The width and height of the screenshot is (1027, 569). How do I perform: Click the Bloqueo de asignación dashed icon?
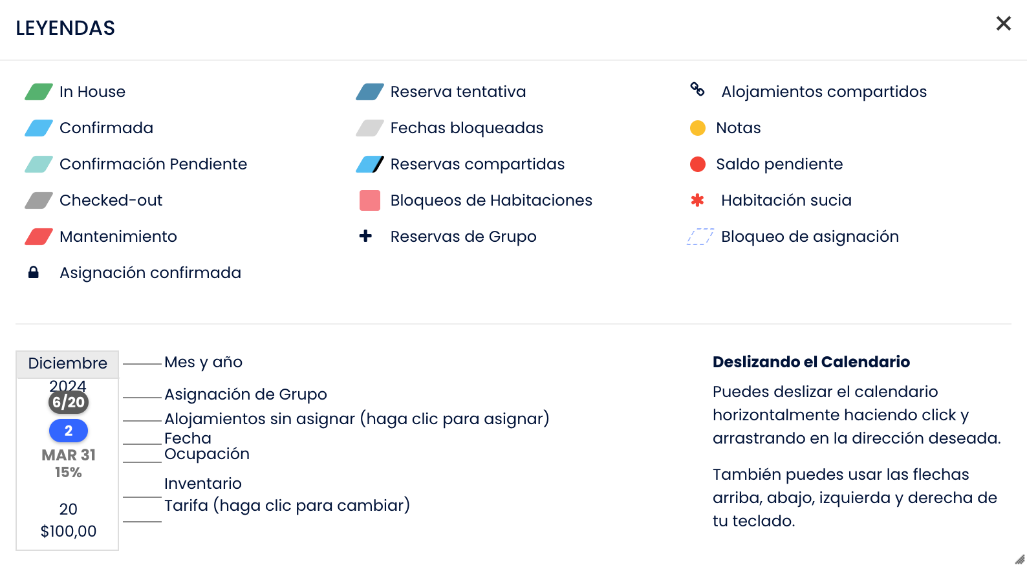tap(700, 237)
